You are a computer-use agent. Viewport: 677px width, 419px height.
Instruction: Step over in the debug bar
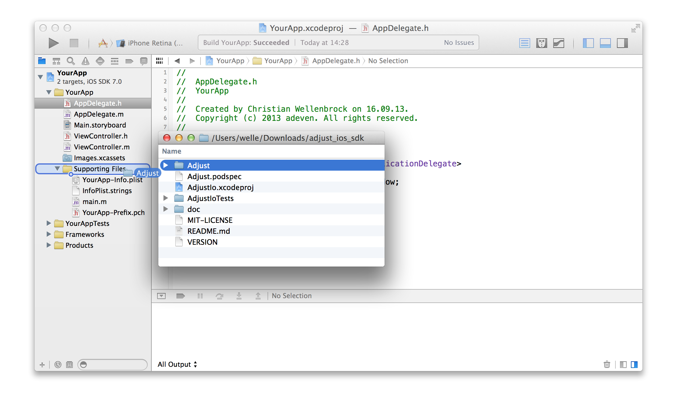click(219, 296)
